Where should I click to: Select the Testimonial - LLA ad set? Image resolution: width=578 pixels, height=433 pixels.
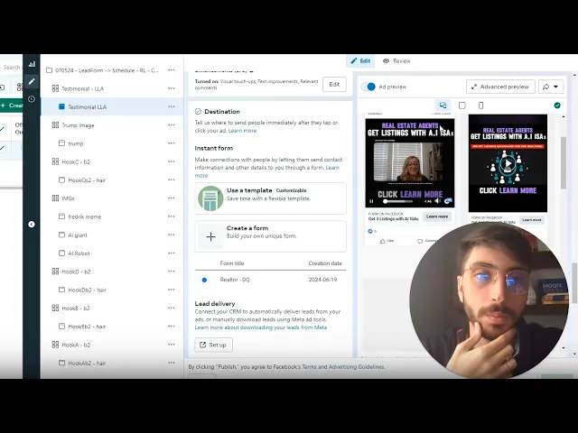(82, 88)
